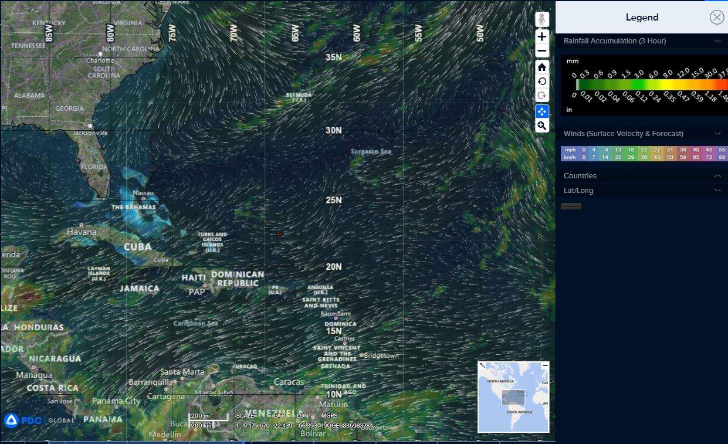Viewport: 728px width, 444px height.
Task: Zoom in with the plus button
Action: click(x=541, y=36)
